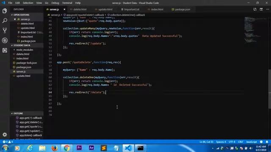Switch to the important.txt tab
The width and height of the screenshot is (271, 152).
pos(132,9)
